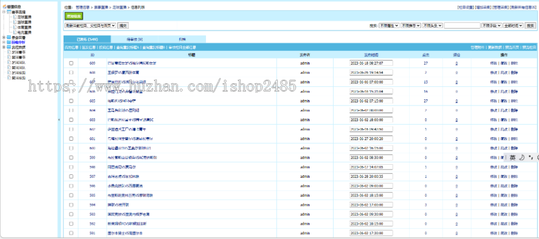Switch to the 待审核 (0) tab
539x239 pixels.
tap(135, 39)
